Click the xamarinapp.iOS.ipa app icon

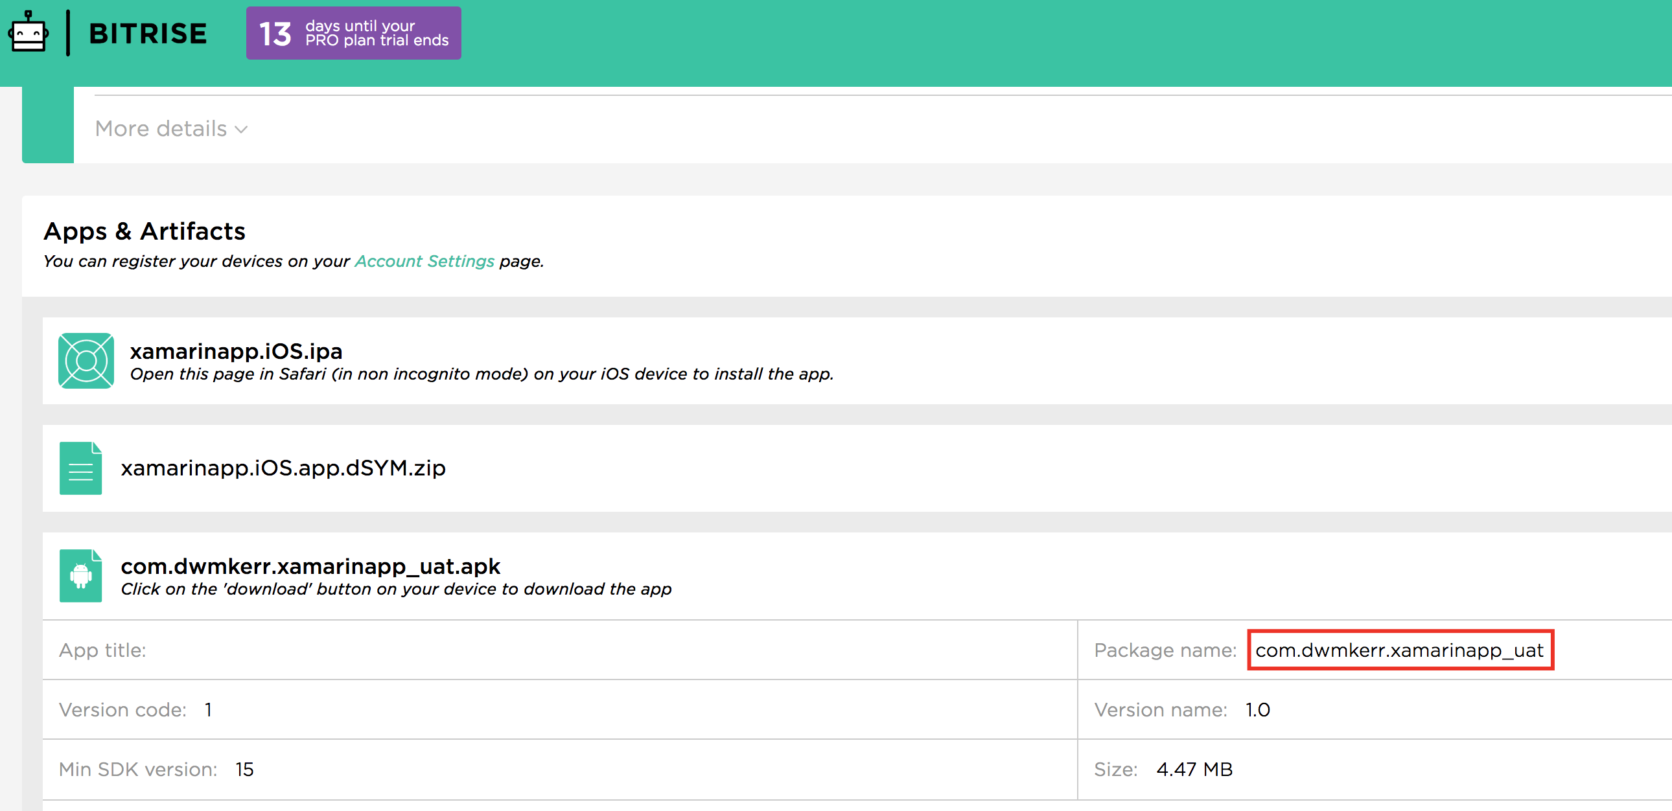pos(86,361)
